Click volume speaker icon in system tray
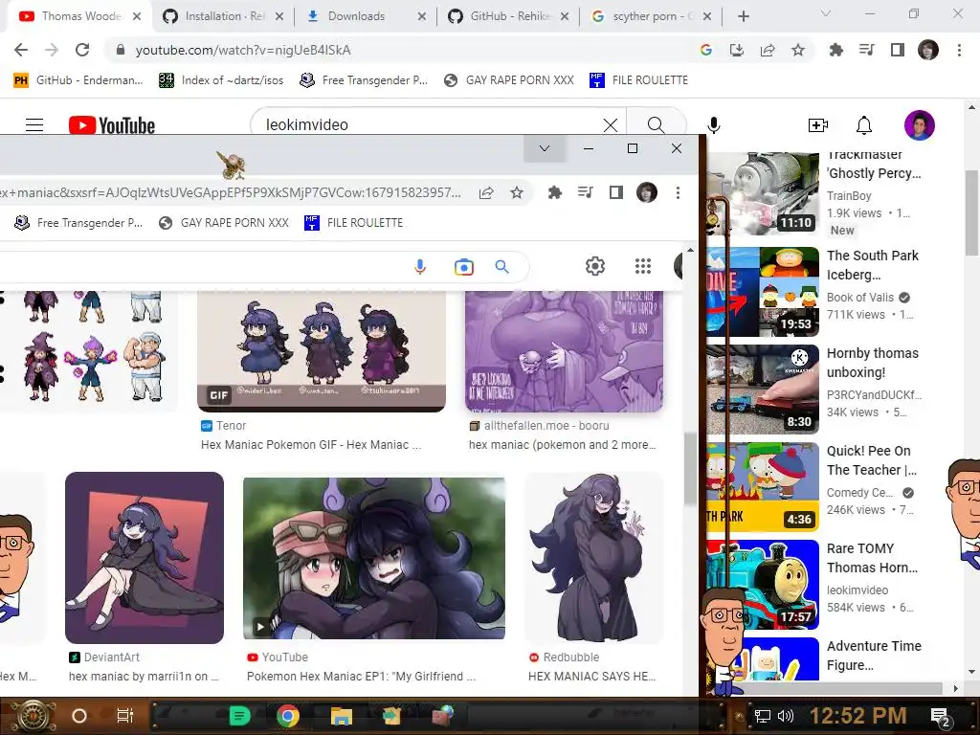Viewport: 980px width, 735px height. click(x=786, y=716)
